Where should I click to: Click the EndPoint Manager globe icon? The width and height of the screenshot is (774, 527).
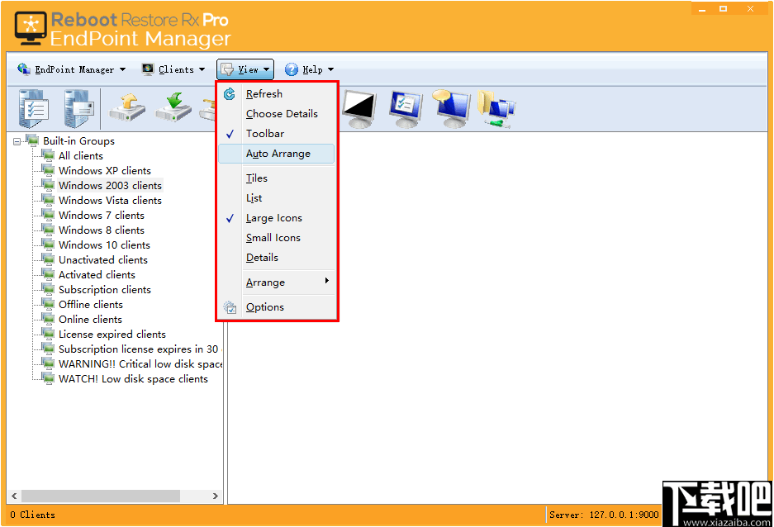pos(24,69)
